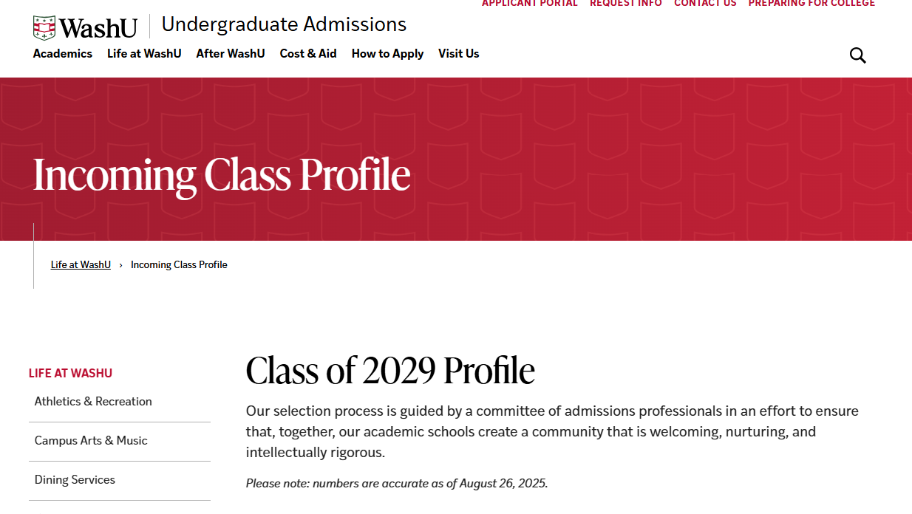
Task: Go to Applicant Portal link
Action: click(x=530, y=4)
